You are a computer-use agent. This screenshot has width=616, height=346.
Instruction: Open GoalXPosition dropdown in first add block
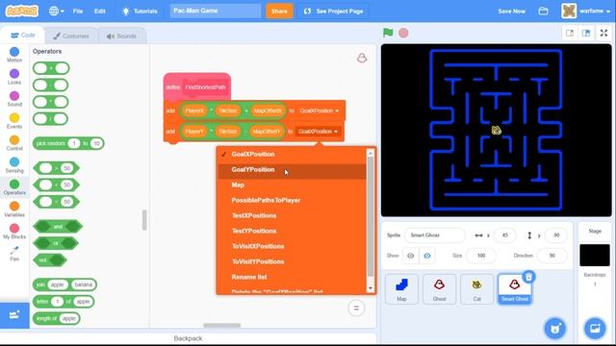(x=319, y=111)
